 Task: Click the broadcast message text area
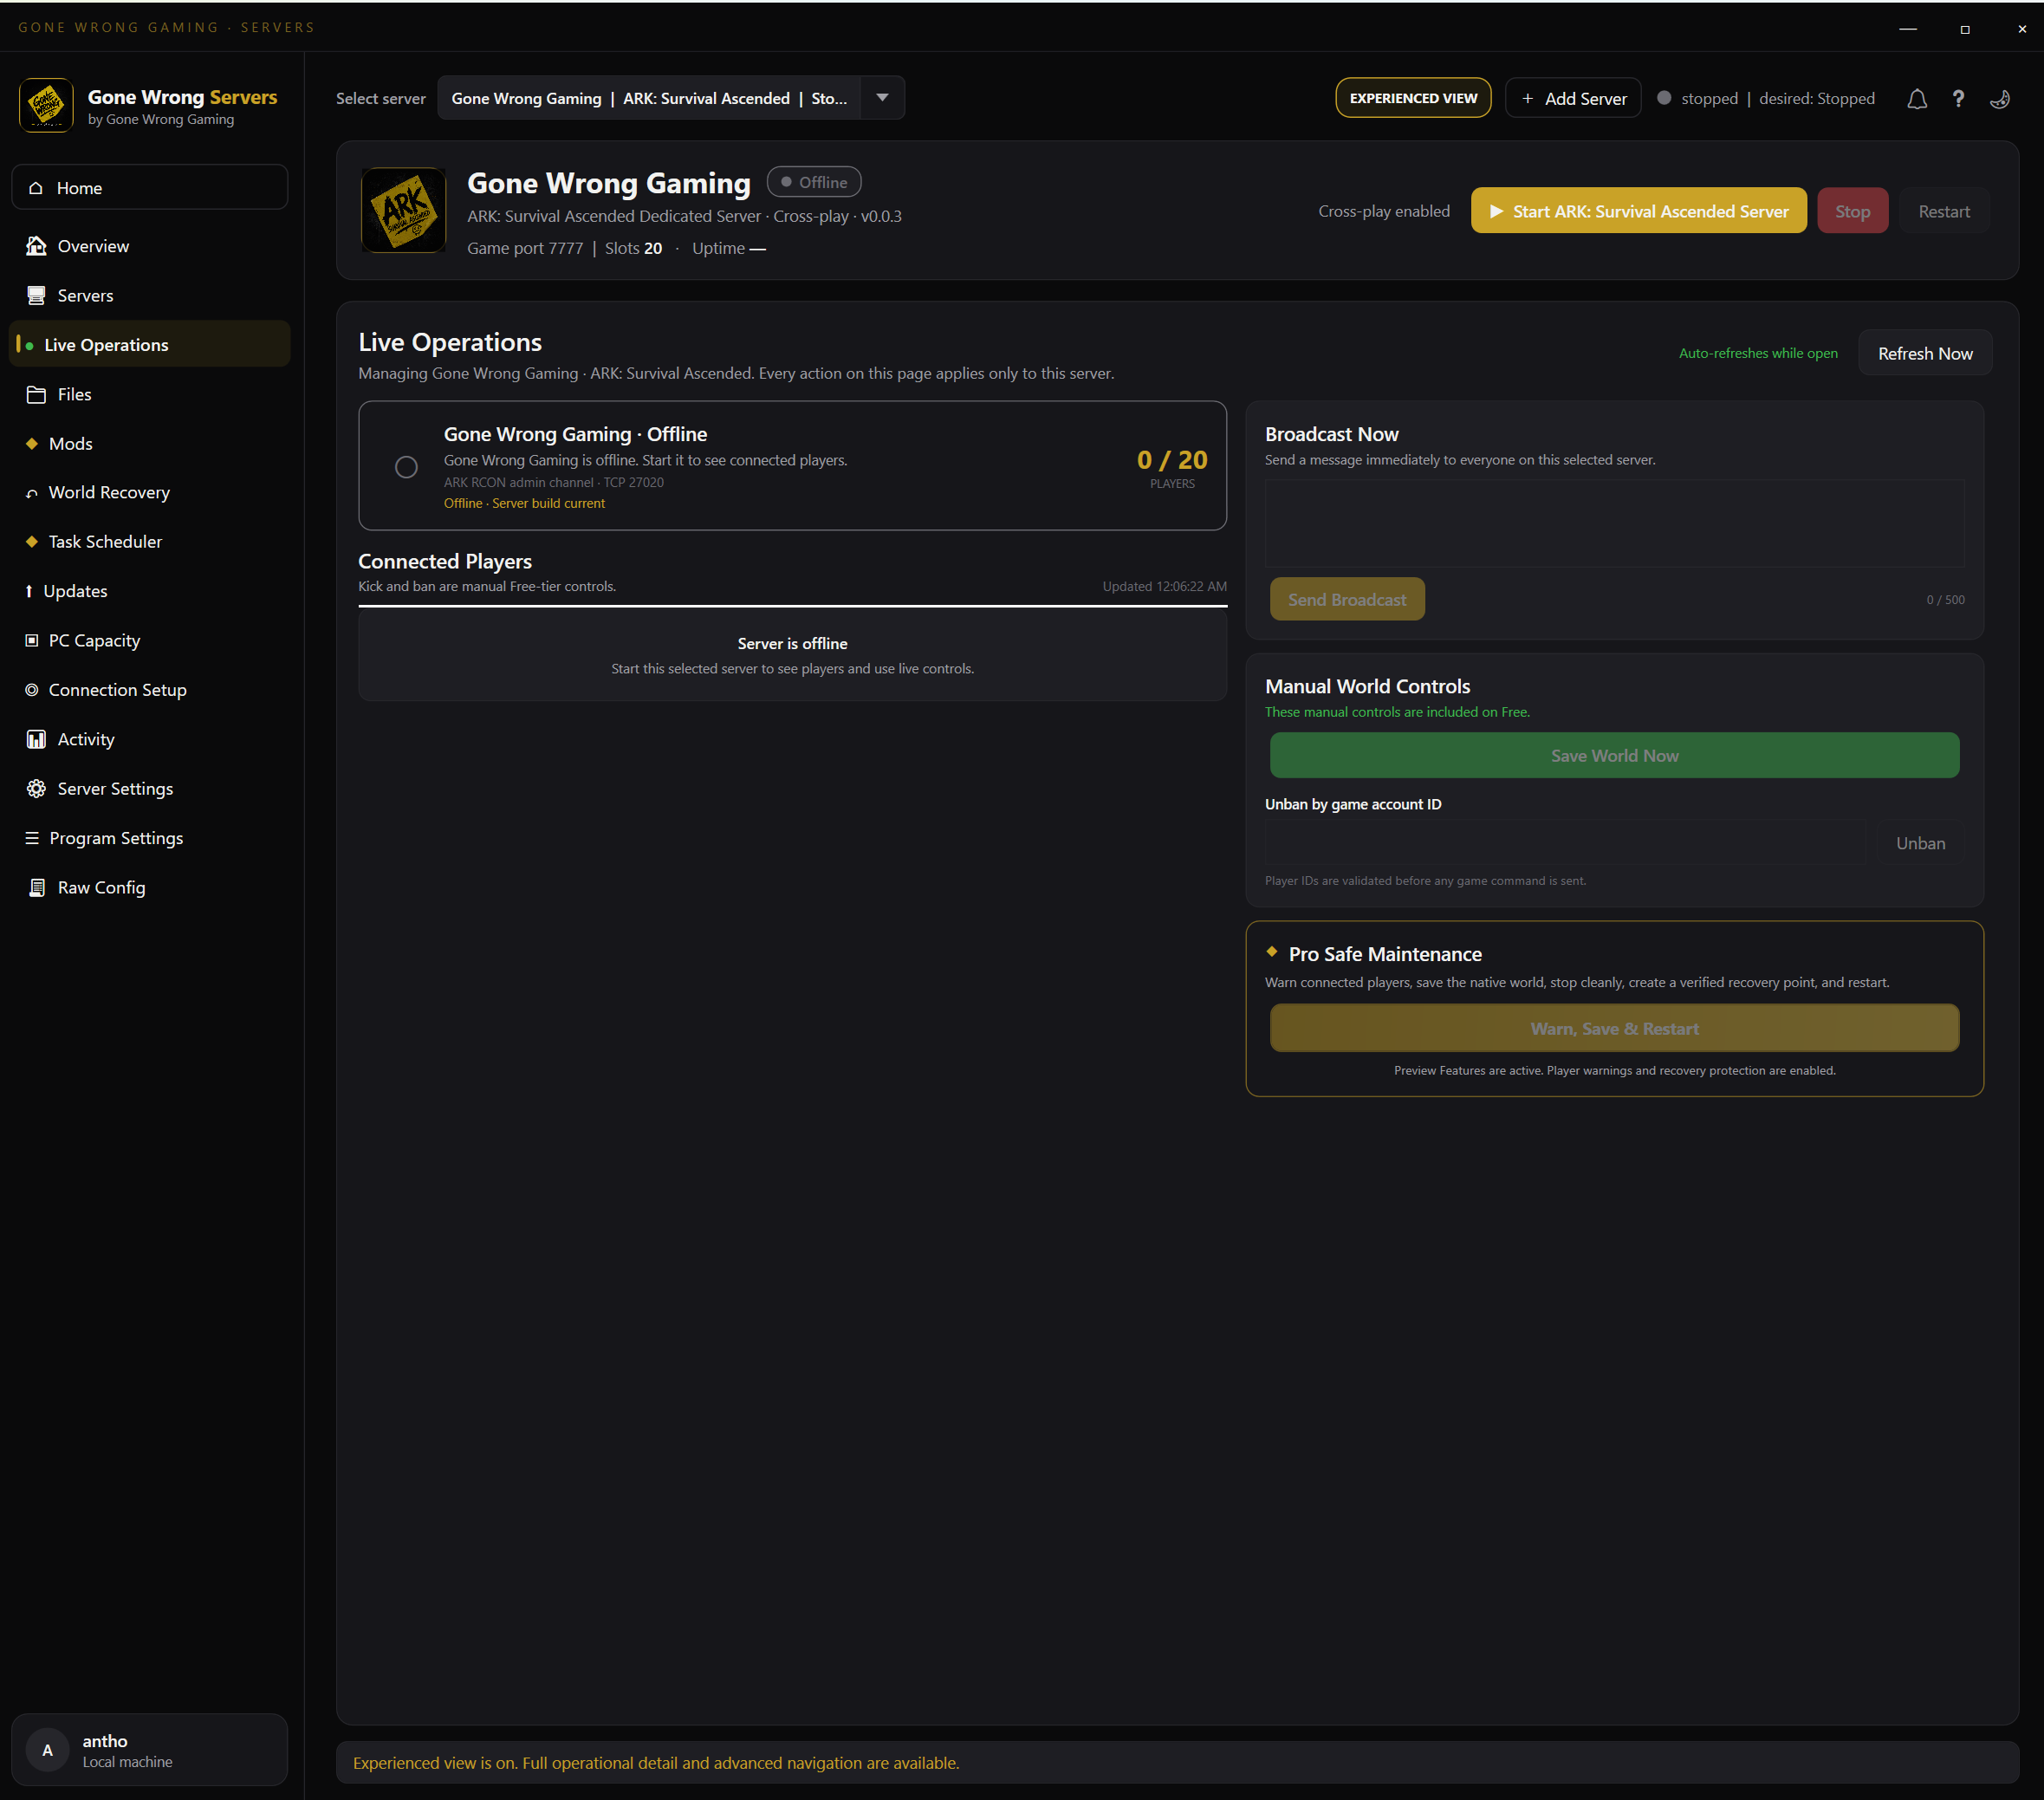(1614, 524)
